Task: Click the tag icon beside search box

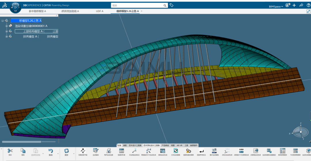Action: point(171,5)
